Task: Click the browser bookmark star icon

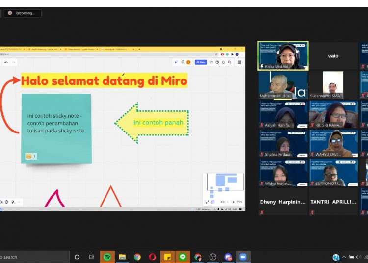Action: coord(216,54)
